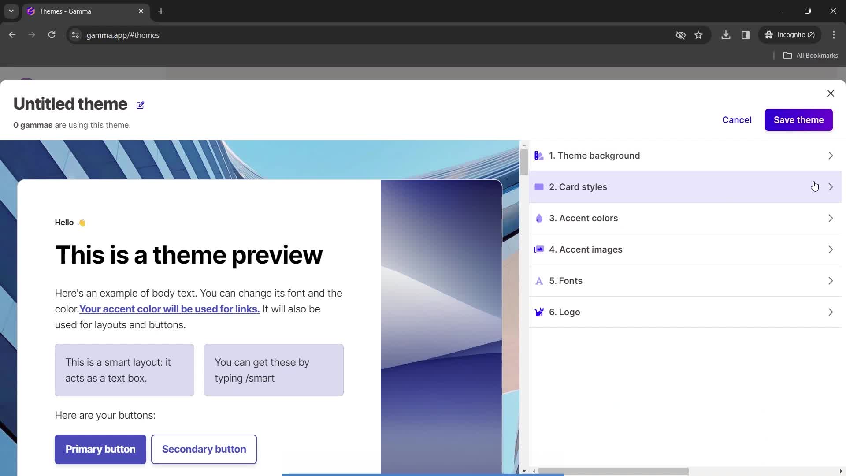Click the Accent colors section icon
Image resolution: width=846 pixels, height=476 pixels.
point(540,218)
